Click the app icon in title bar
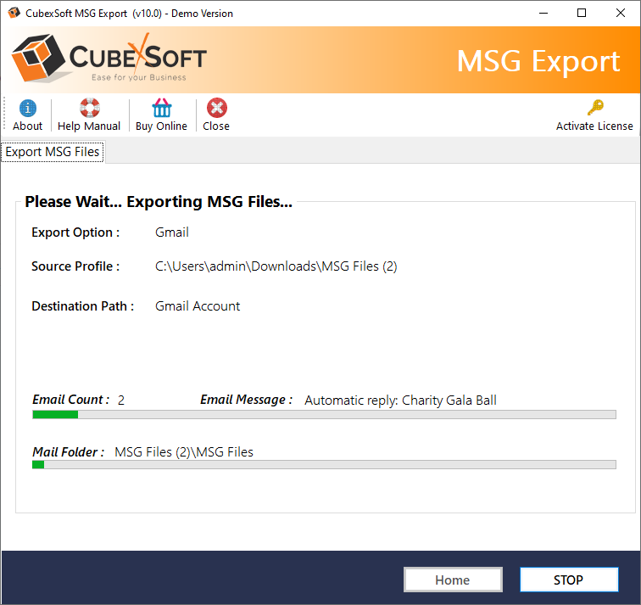 coord(14,13)
